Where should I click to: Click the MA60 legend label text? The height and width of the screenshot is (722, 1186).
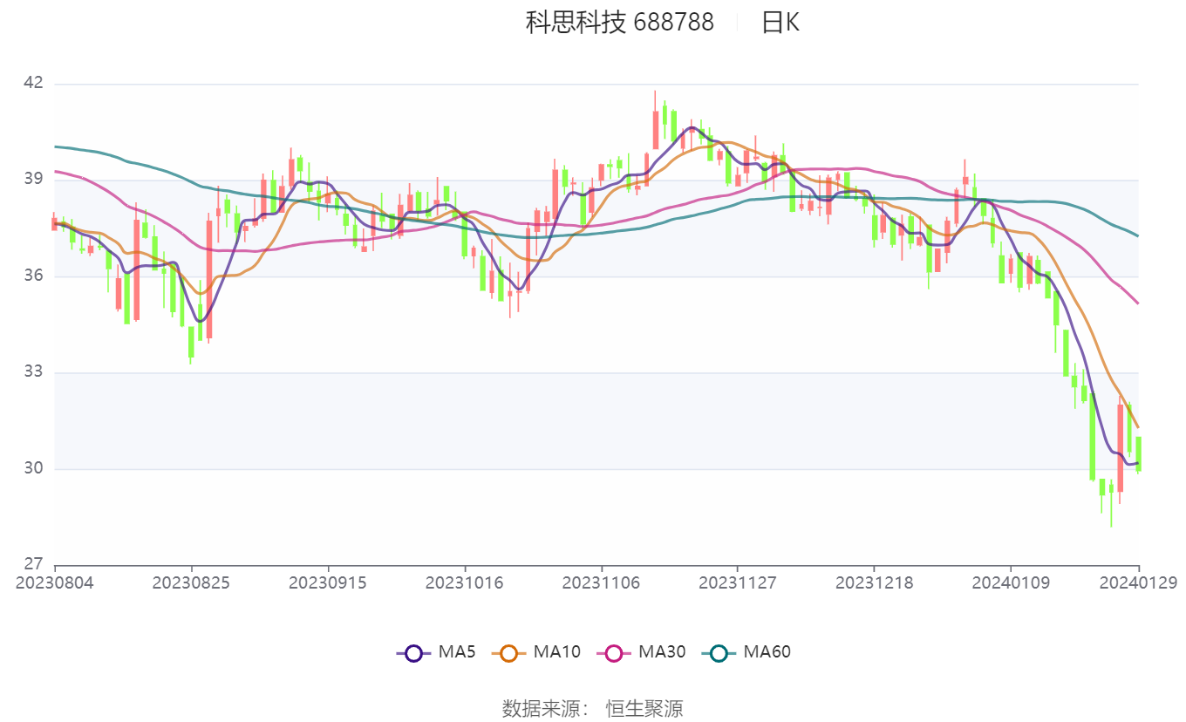(x=767, y=651)
